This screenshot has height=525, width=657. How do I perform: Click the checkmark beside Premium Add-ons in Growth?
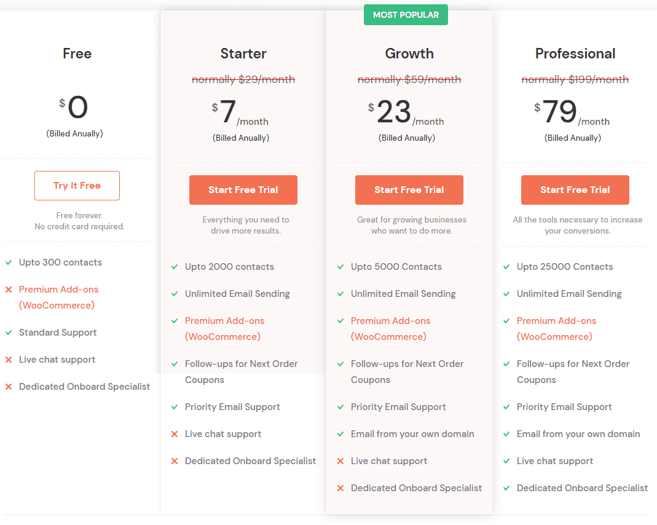click(340, 321)
